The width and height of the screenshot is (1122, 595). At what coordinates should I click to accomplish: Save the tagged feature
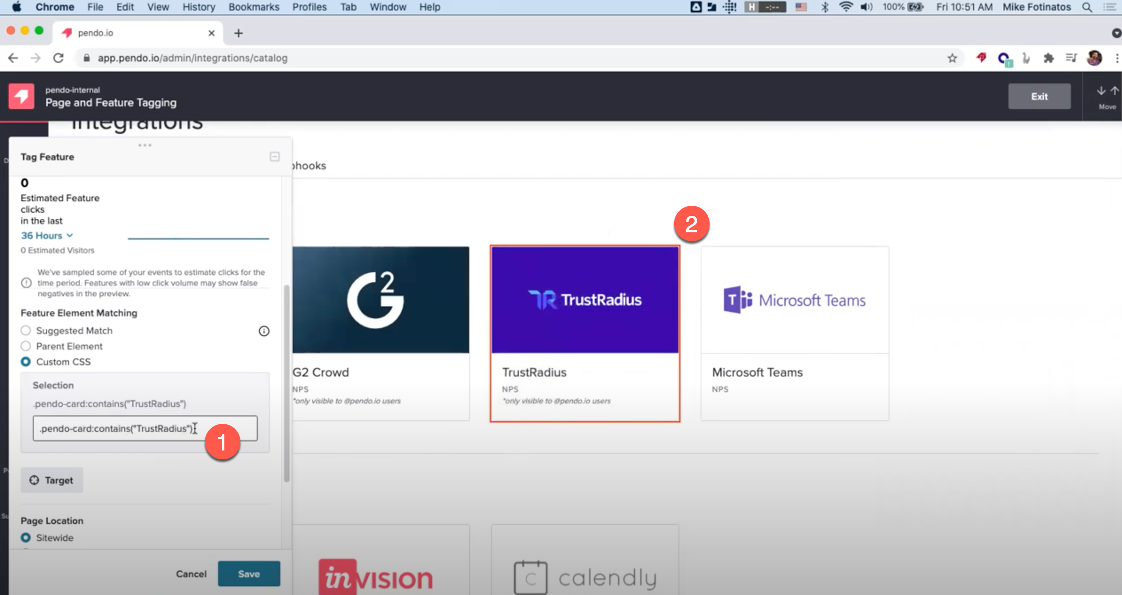point(249,574)
